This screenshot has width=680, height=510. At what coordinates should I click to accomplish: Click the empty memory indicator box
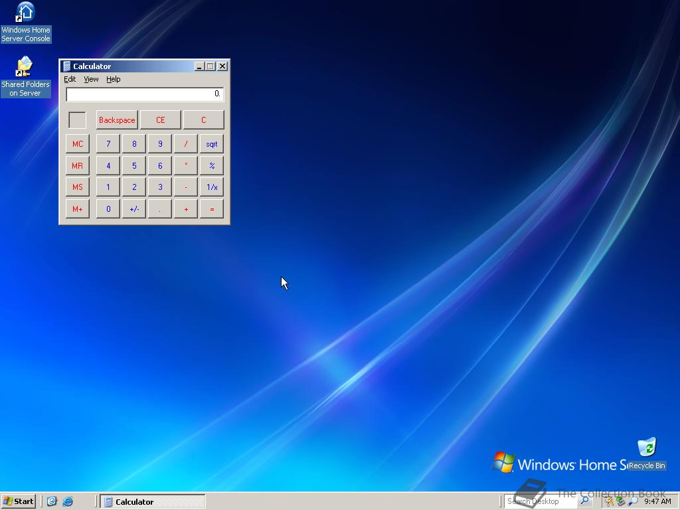[78, 120]
